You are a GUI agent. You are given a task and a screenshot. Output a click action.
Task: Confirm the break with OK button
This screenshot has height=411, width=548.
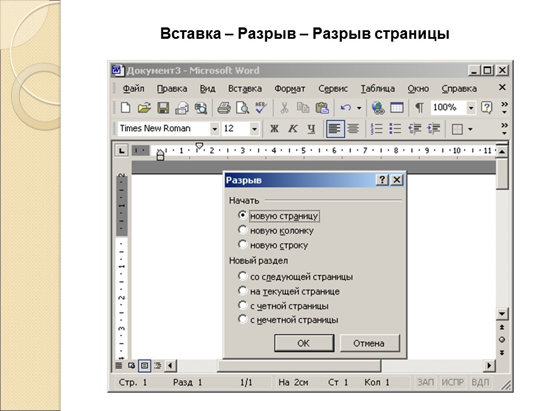[304, 343]
